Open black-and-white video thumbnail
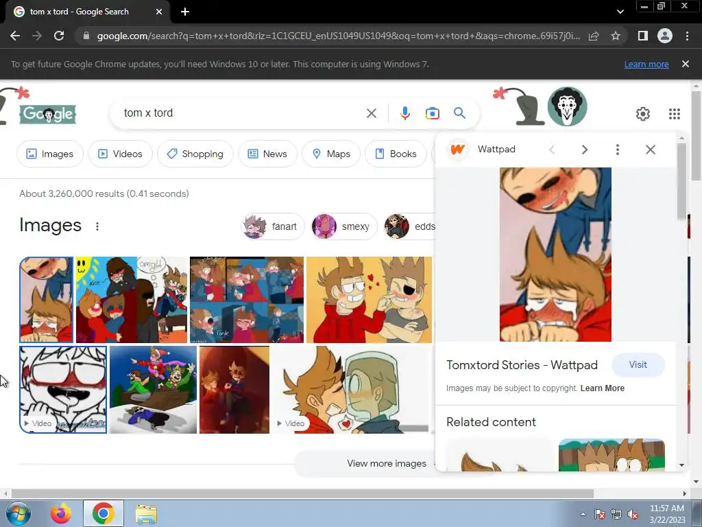 (63, 390)
